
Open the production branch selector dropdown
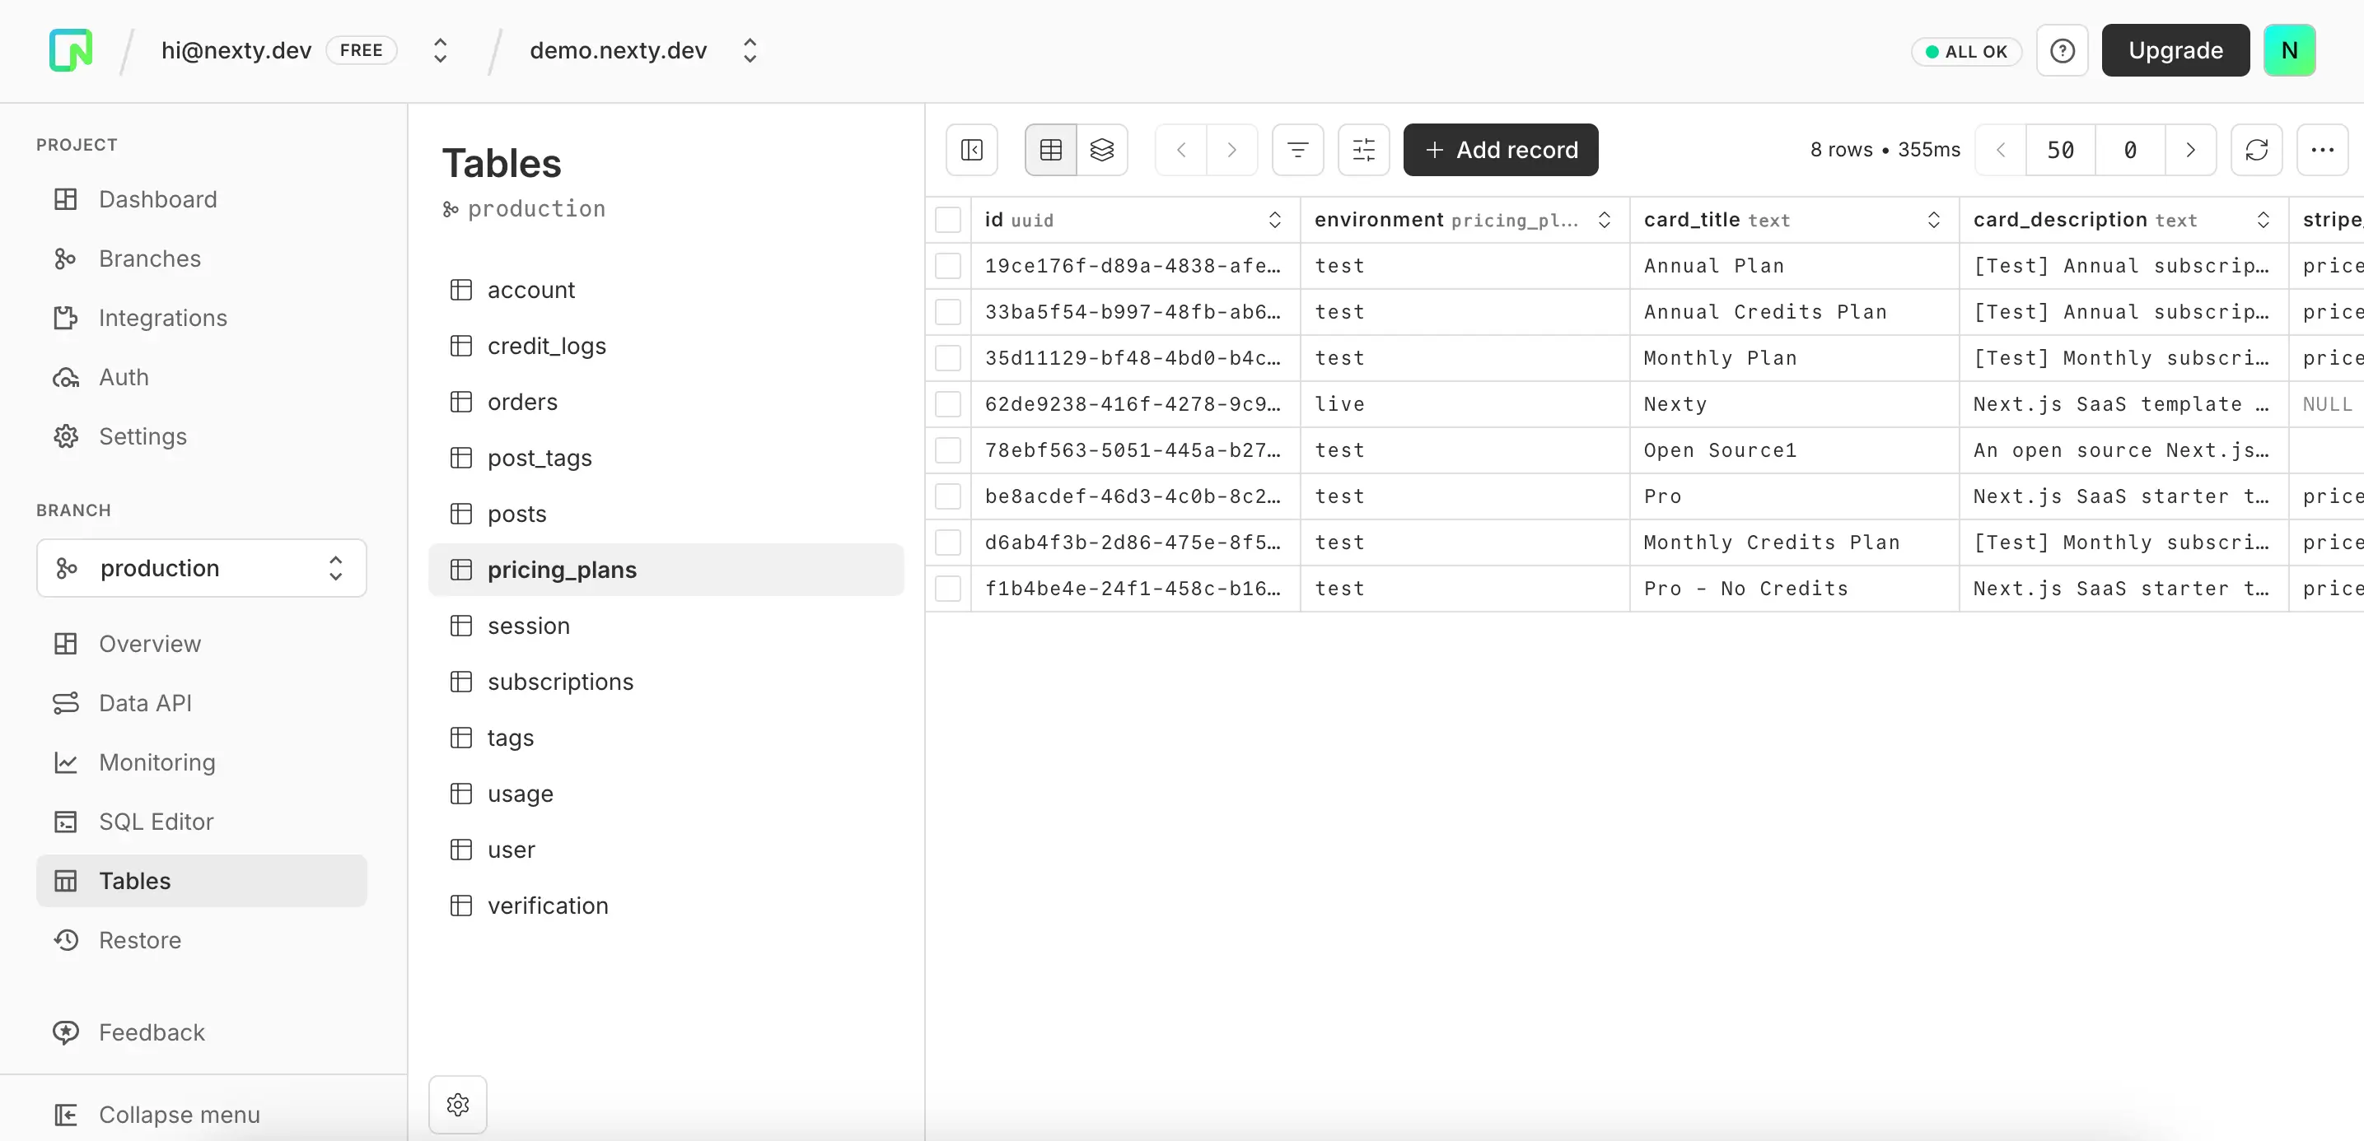click(200, 568)
